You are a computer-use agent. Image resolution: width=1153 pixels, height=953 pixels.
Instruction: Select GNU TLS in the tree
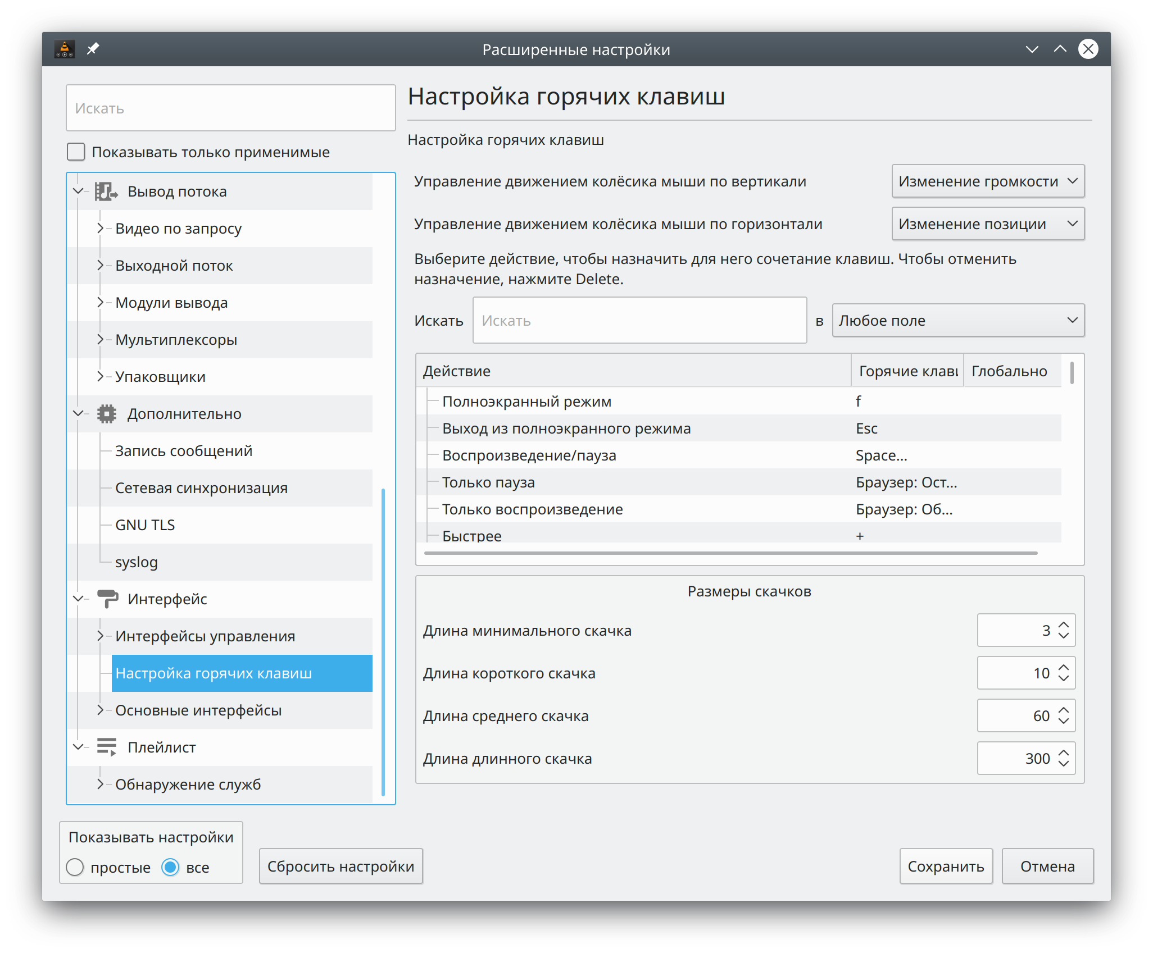(145, 525)
